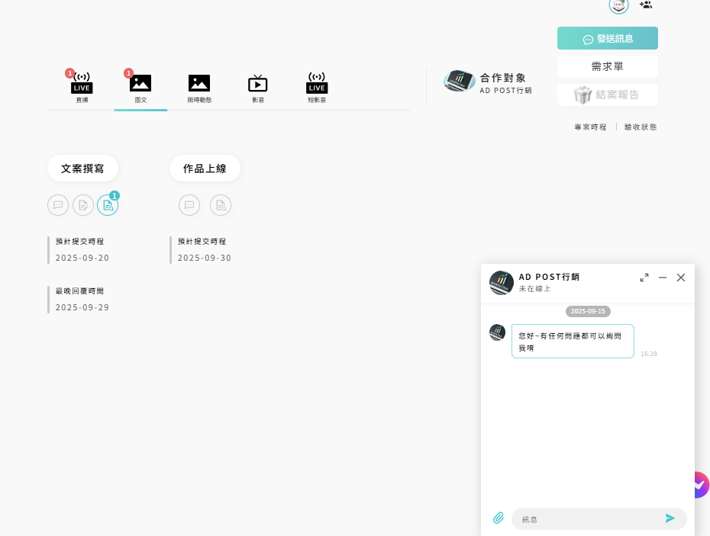Minimize the AD POST行銷 chat window

[663, 278]
